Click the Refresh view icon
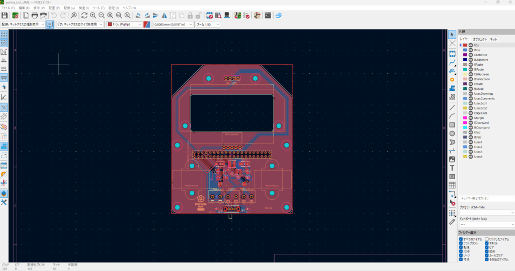 coord(84,16)
